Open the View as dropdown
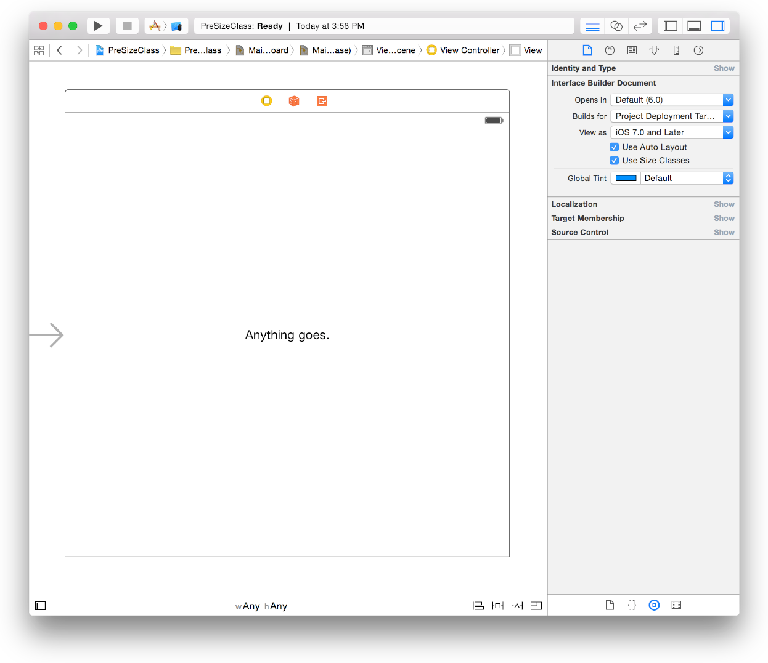768x663 pixels. point(671,132)
